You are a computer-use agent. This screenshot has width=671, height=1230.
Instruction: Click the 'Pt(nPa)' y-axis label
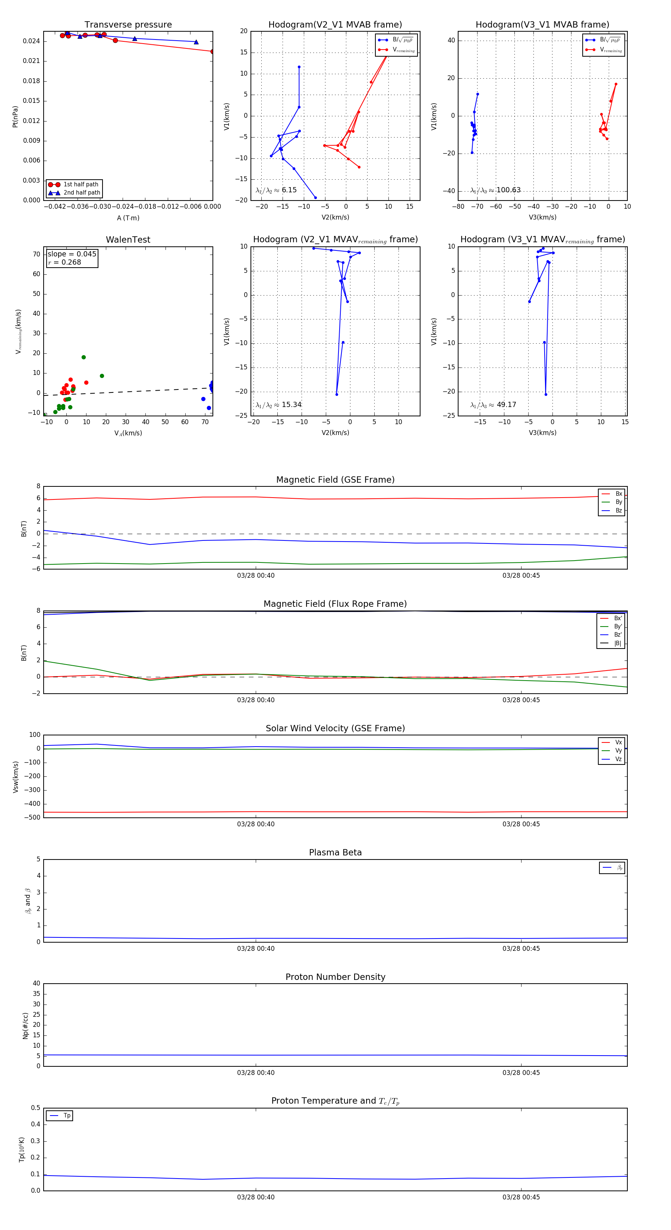[15, 117]
